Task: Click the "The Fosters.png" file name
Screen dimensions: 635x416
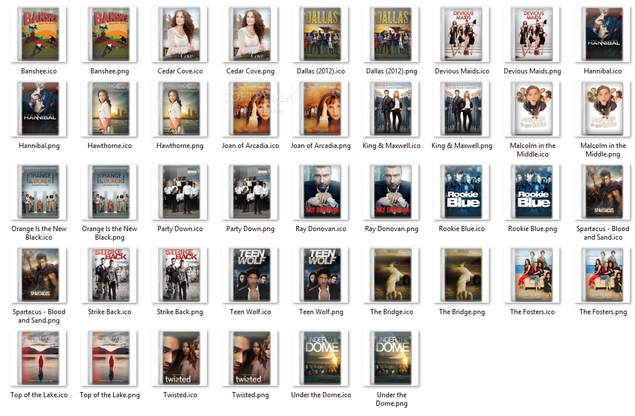Action: click(x=603, y=312)
